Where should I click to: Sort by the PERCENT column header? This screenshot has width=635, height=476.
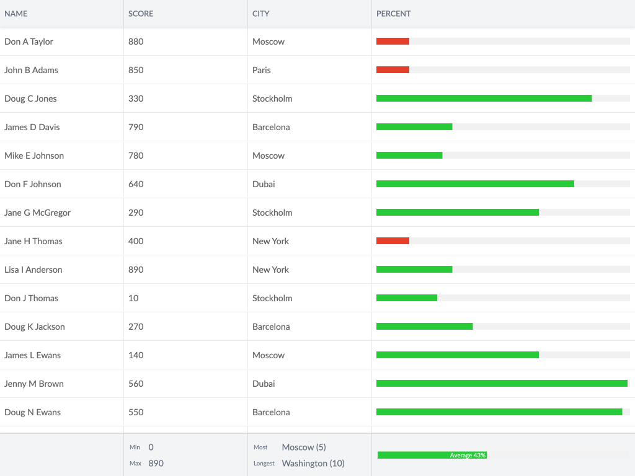click(503, 14)
